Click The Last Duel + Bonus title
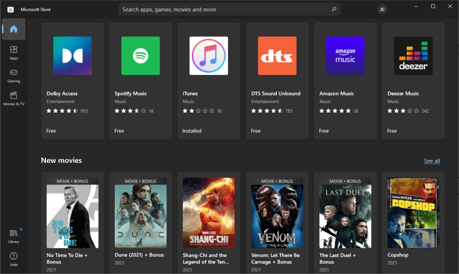This screenshot has width=459, height=274. click(x=338, y=259)
